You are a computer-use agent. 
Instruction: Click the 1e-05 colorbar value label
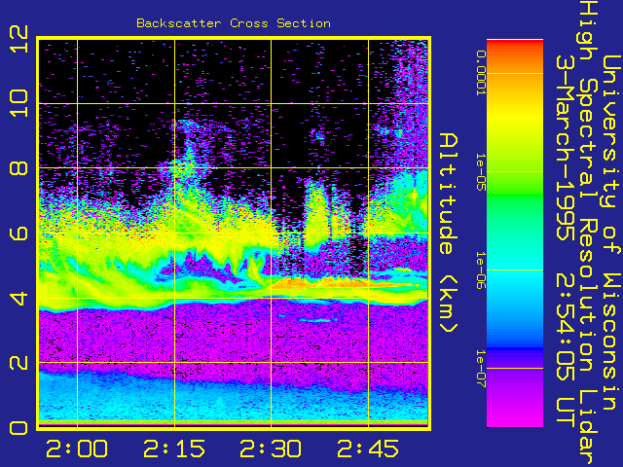pyautogui.click(x=481, y=171)
